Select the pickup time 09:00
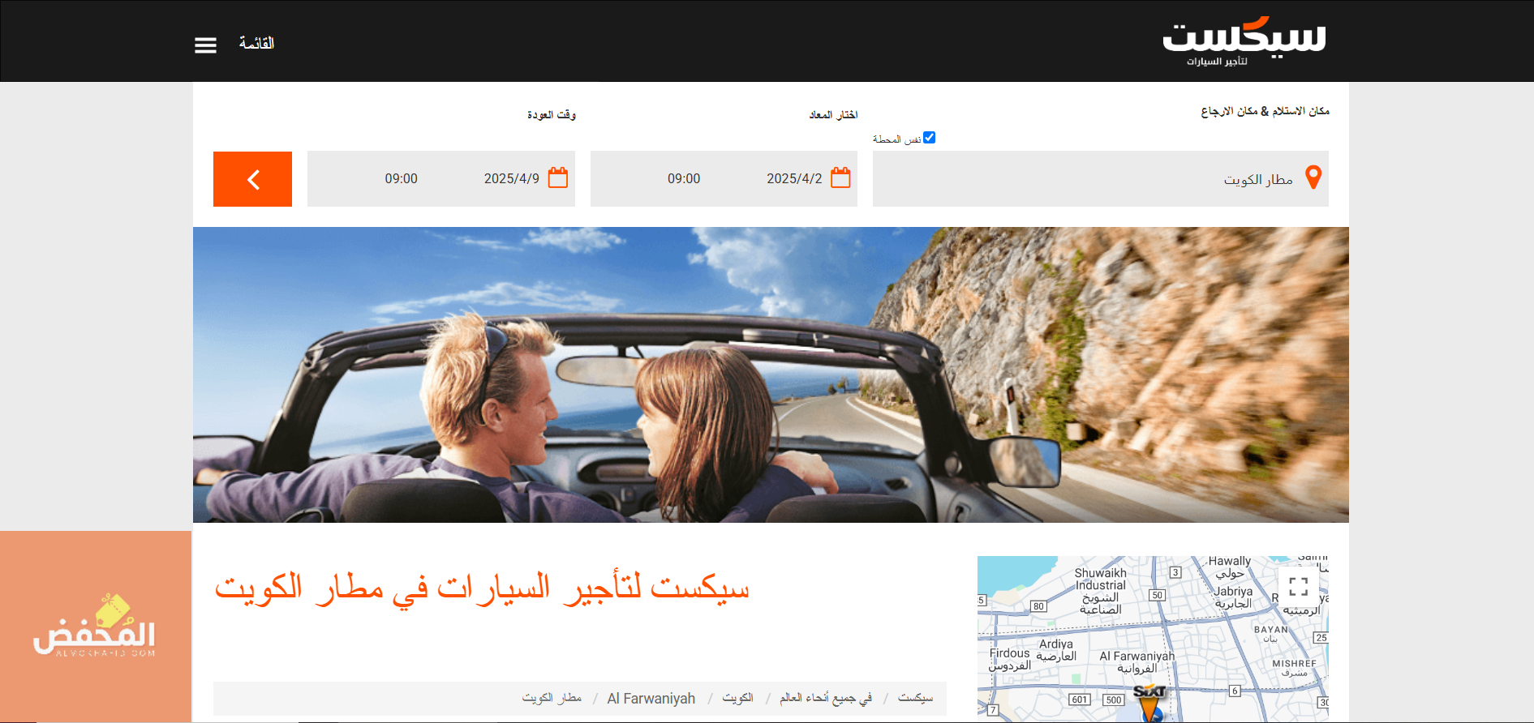 pos(684,178)
